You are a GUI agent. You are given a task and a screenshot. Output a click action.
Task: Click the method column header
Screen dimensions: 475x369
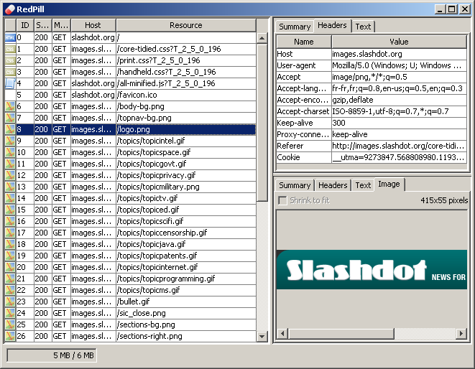61,25
